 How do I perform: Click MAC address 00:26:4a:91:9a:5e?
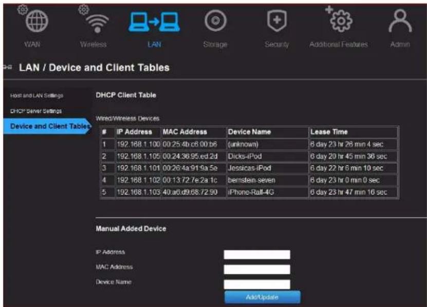(190, 168)
